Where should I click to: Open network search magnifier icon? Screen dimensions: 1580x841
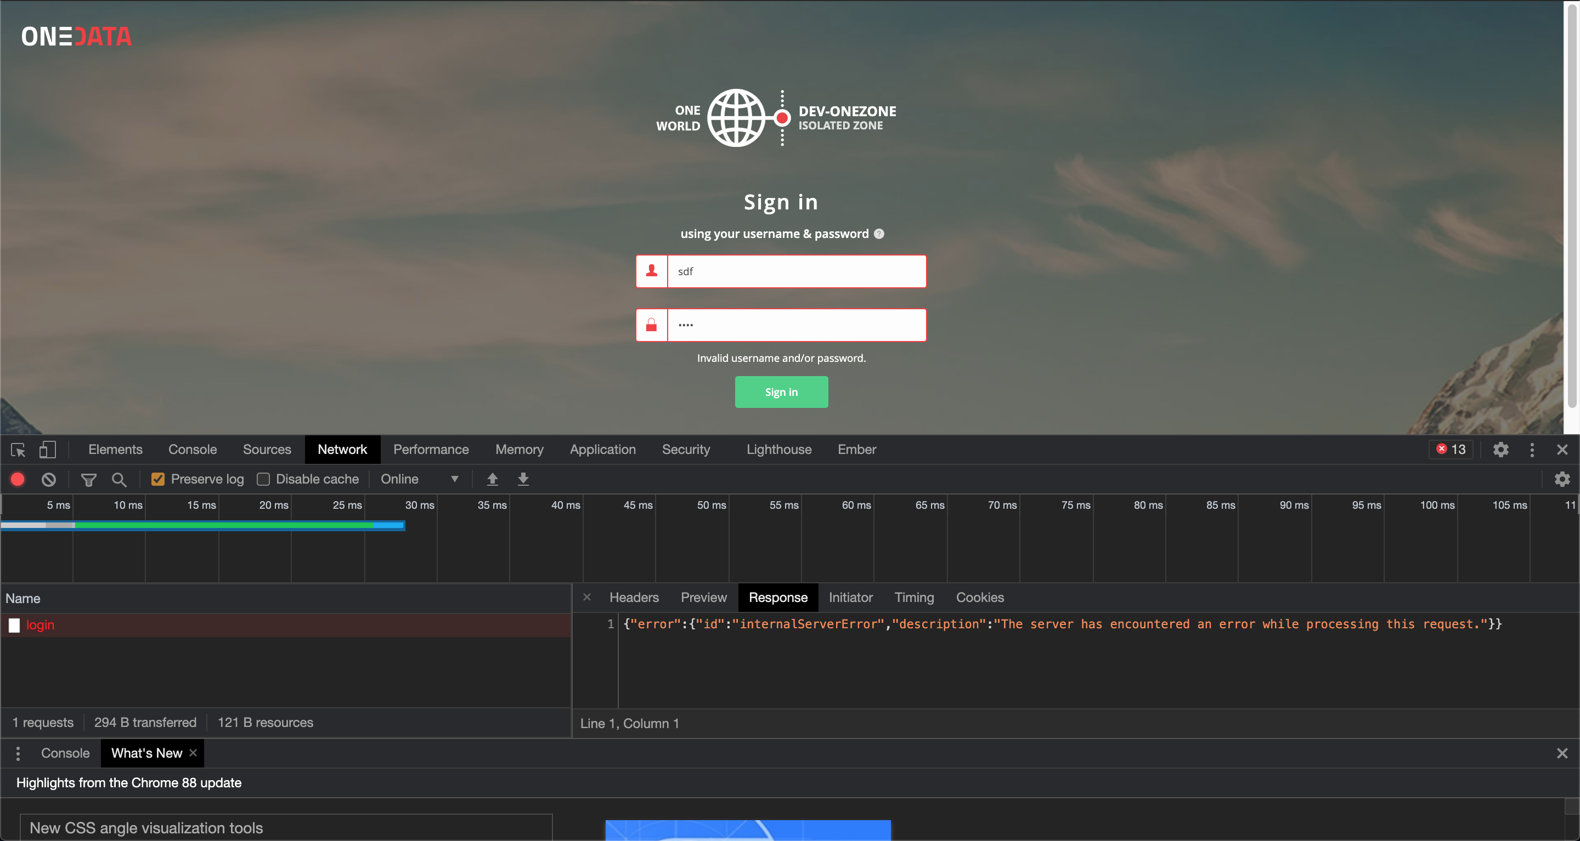pos(119,479)
